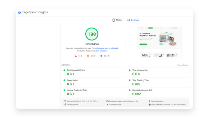Click the Chromium icon beside Using HeadlessChromium

pos(150,105)
